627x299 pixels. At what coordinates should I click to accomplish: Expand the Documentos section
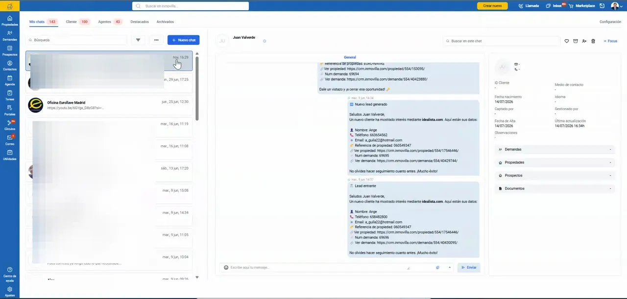(x=555, y=188)
